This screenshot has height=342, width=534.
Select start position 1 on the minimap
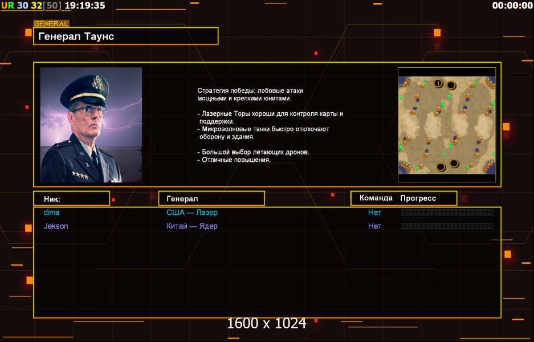[438, 83]
